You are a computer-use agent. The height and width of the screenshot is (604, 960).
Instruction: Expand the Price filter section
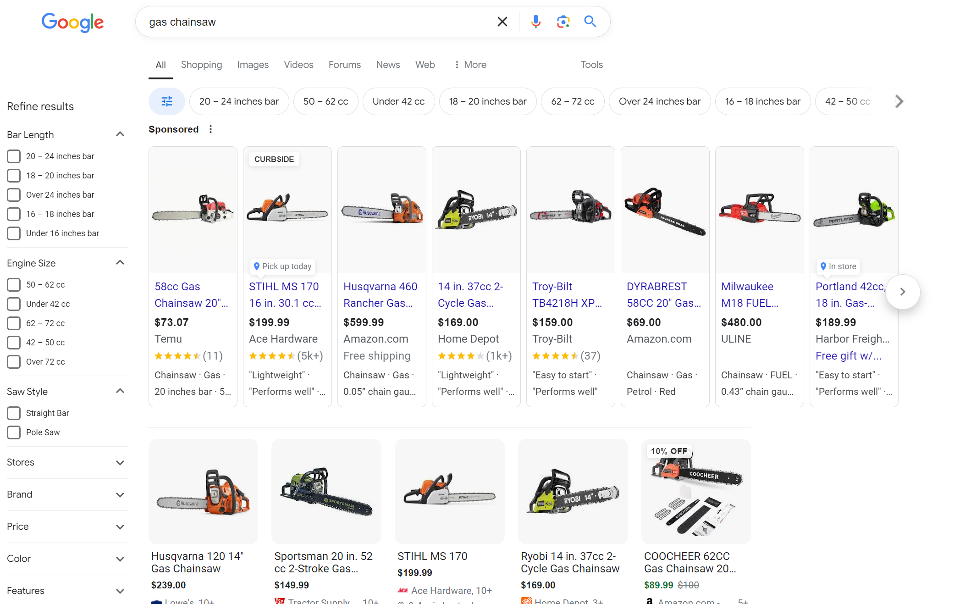pyautogui.click(x=120, y=526)
